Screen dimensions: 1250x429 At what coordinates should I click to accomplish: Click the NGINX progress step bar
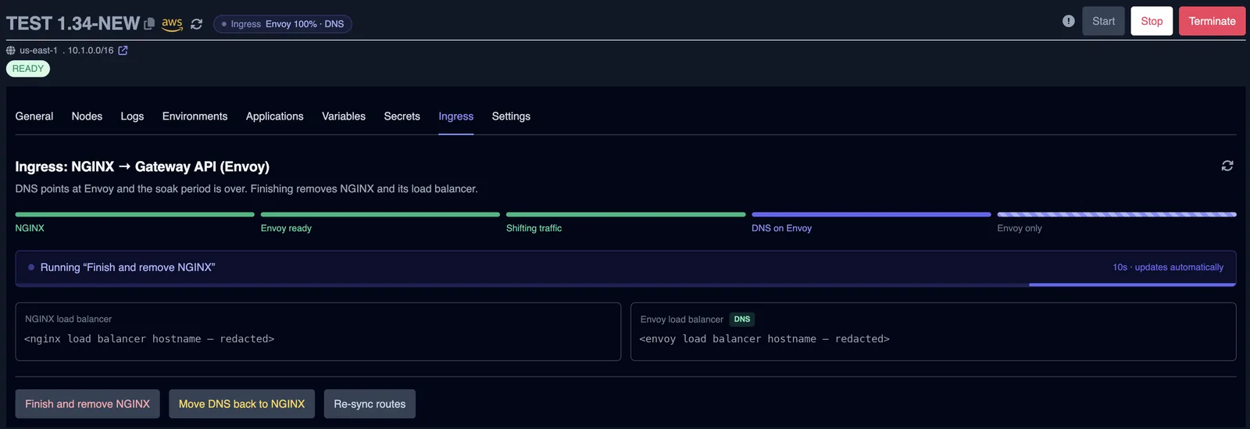[x=134, y=214]
